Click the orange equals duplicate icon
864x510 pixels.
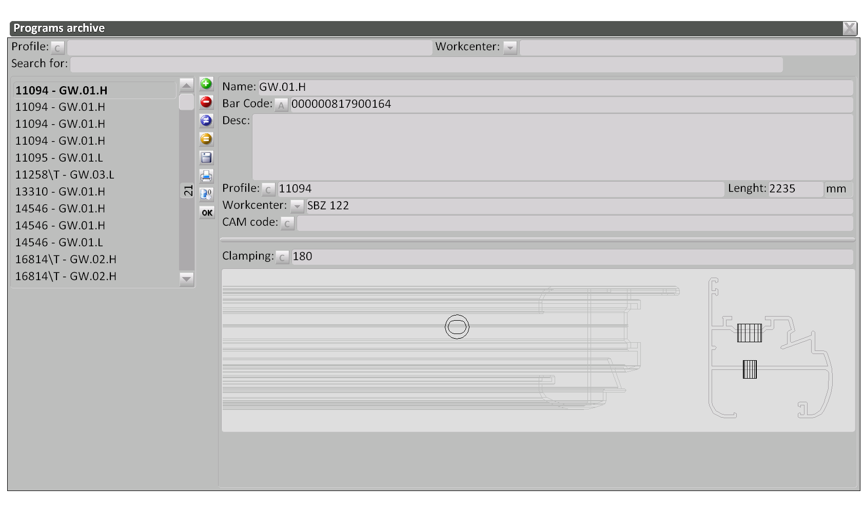pos(206,139)
